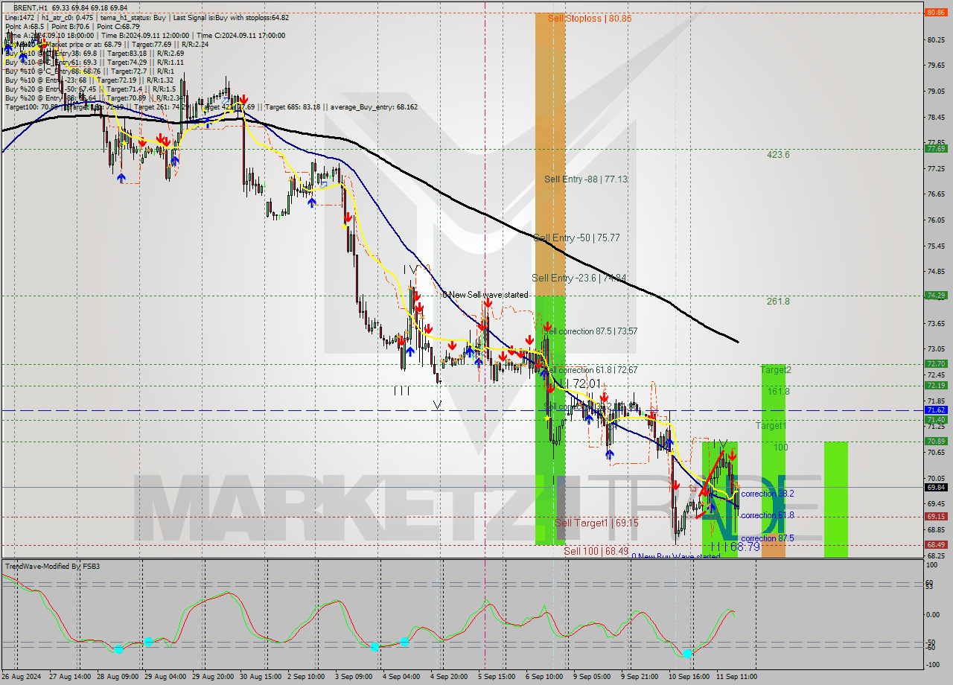Select the 'Sell Entry -88 | 77.13' label
The image size is (953, 685).
point(585,179)
